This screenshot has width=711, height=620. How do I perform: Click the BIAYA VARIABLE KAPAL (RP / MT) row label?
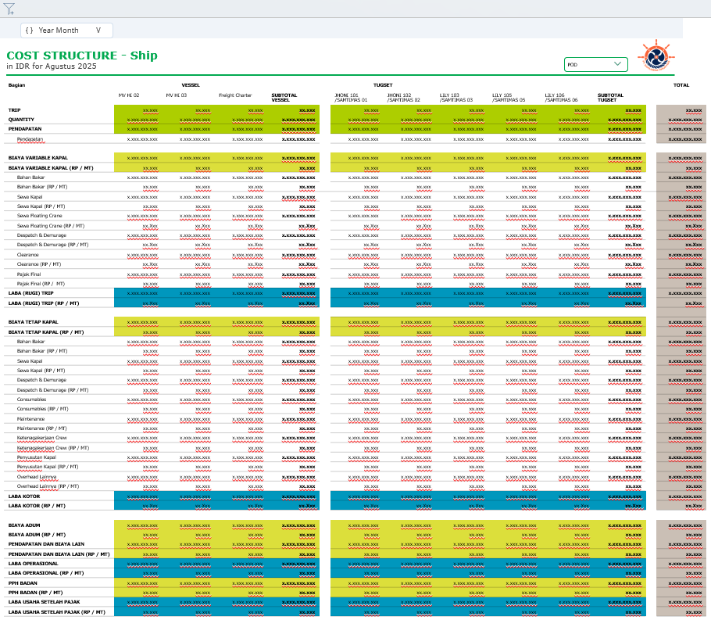[51, 168]
